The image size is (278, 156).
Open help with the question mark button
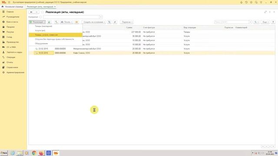pos(273,22)
